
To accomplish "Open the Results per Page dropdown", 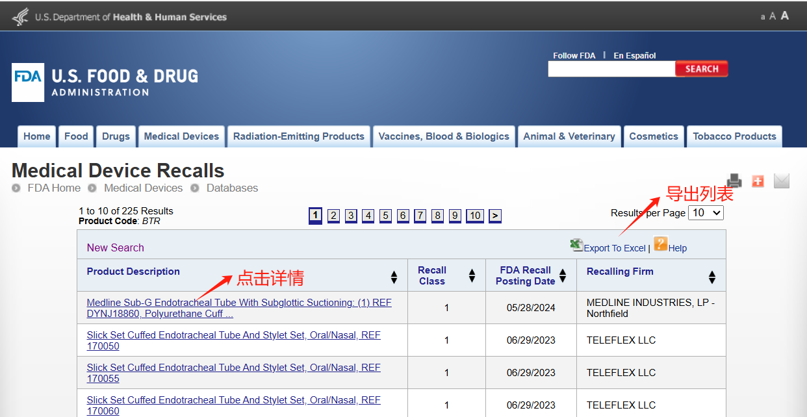I will click(x=706, y=212).
